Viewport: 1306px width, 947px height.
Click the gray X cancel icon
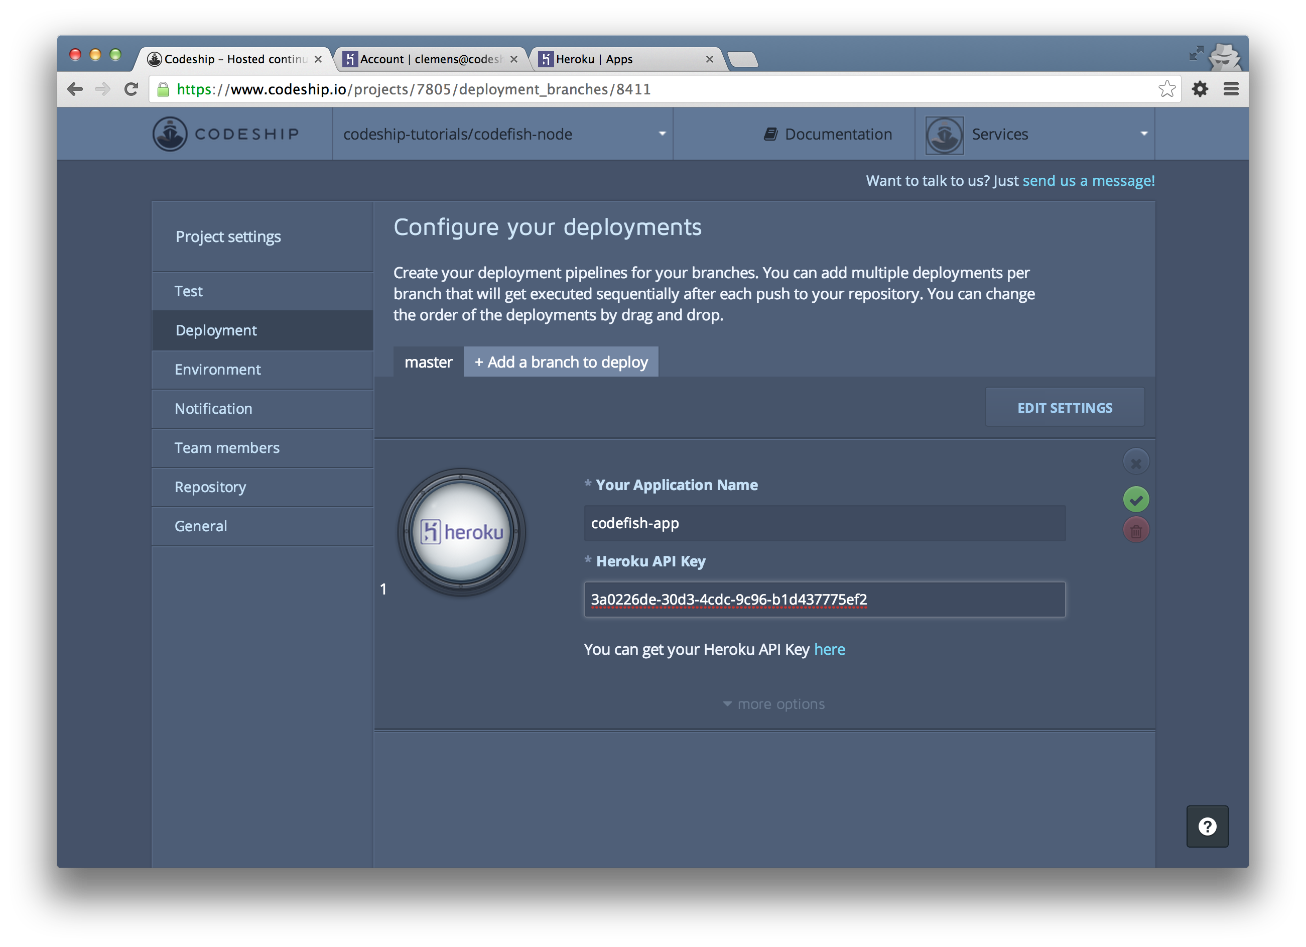[1135, 462]
